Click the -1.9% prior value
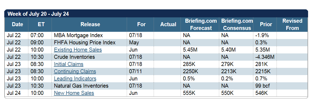The height and width of the screenshot is (105, 315). click(262, 36)
